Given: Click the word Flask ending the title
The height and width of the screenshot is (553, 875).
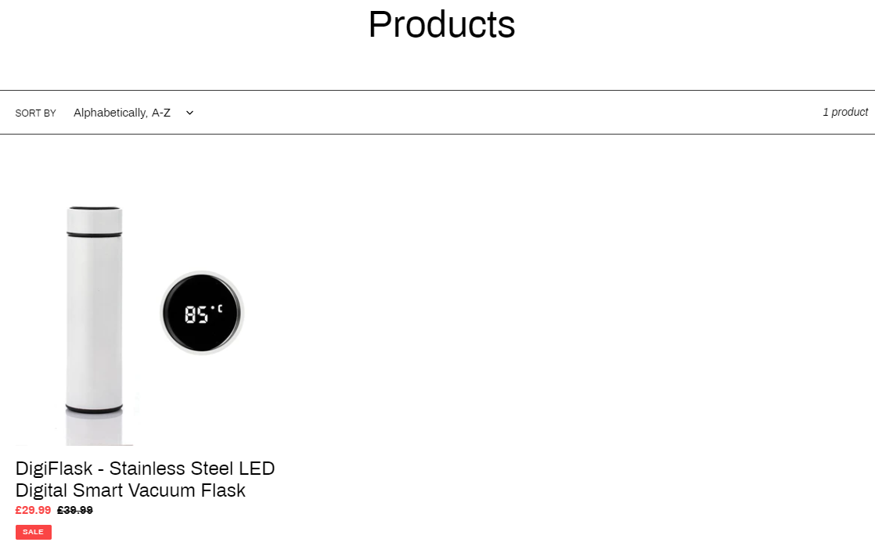Looking at the screenshot, I should tap(223, 490).
